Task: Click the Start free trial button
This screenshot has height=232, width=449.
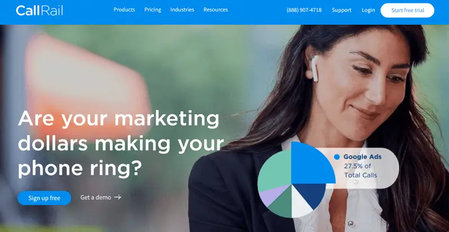Action: point(407,10)
